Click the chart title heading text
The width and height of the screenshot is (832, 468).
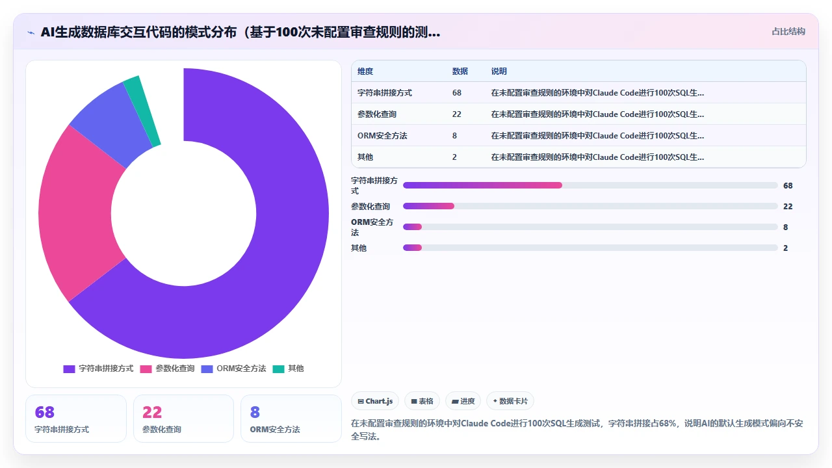pos(240,32)
